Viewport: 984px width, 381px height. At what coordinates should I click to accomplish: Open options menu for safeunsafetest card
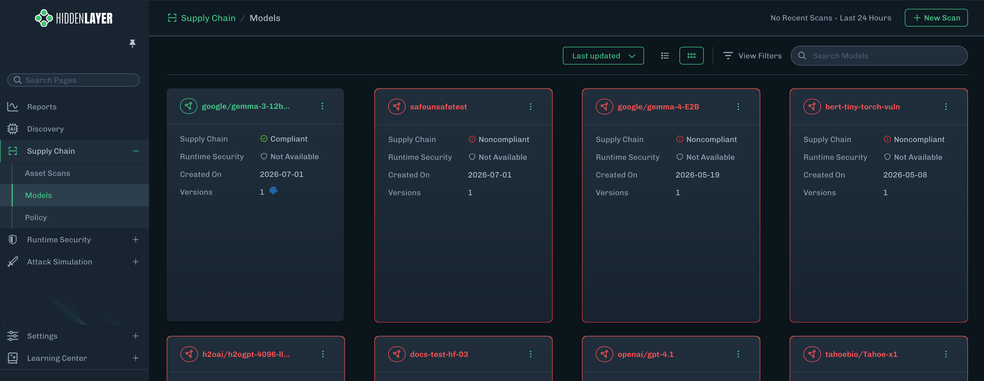[530, 107]
